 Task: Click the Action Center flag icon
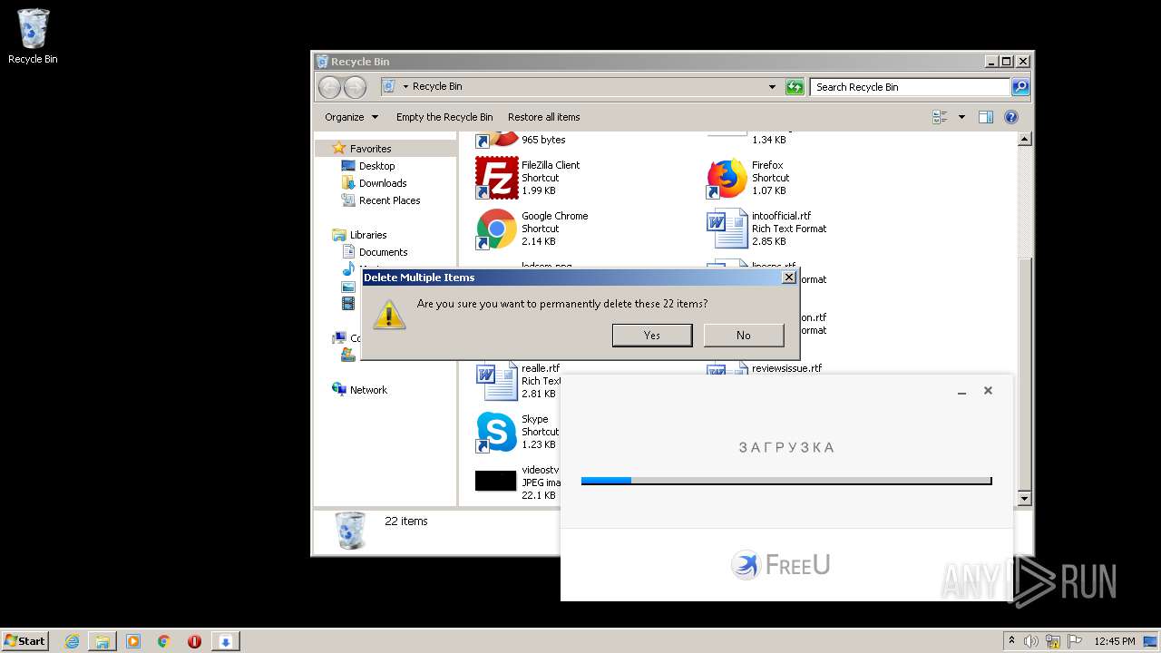click(x=1074, y=641)
